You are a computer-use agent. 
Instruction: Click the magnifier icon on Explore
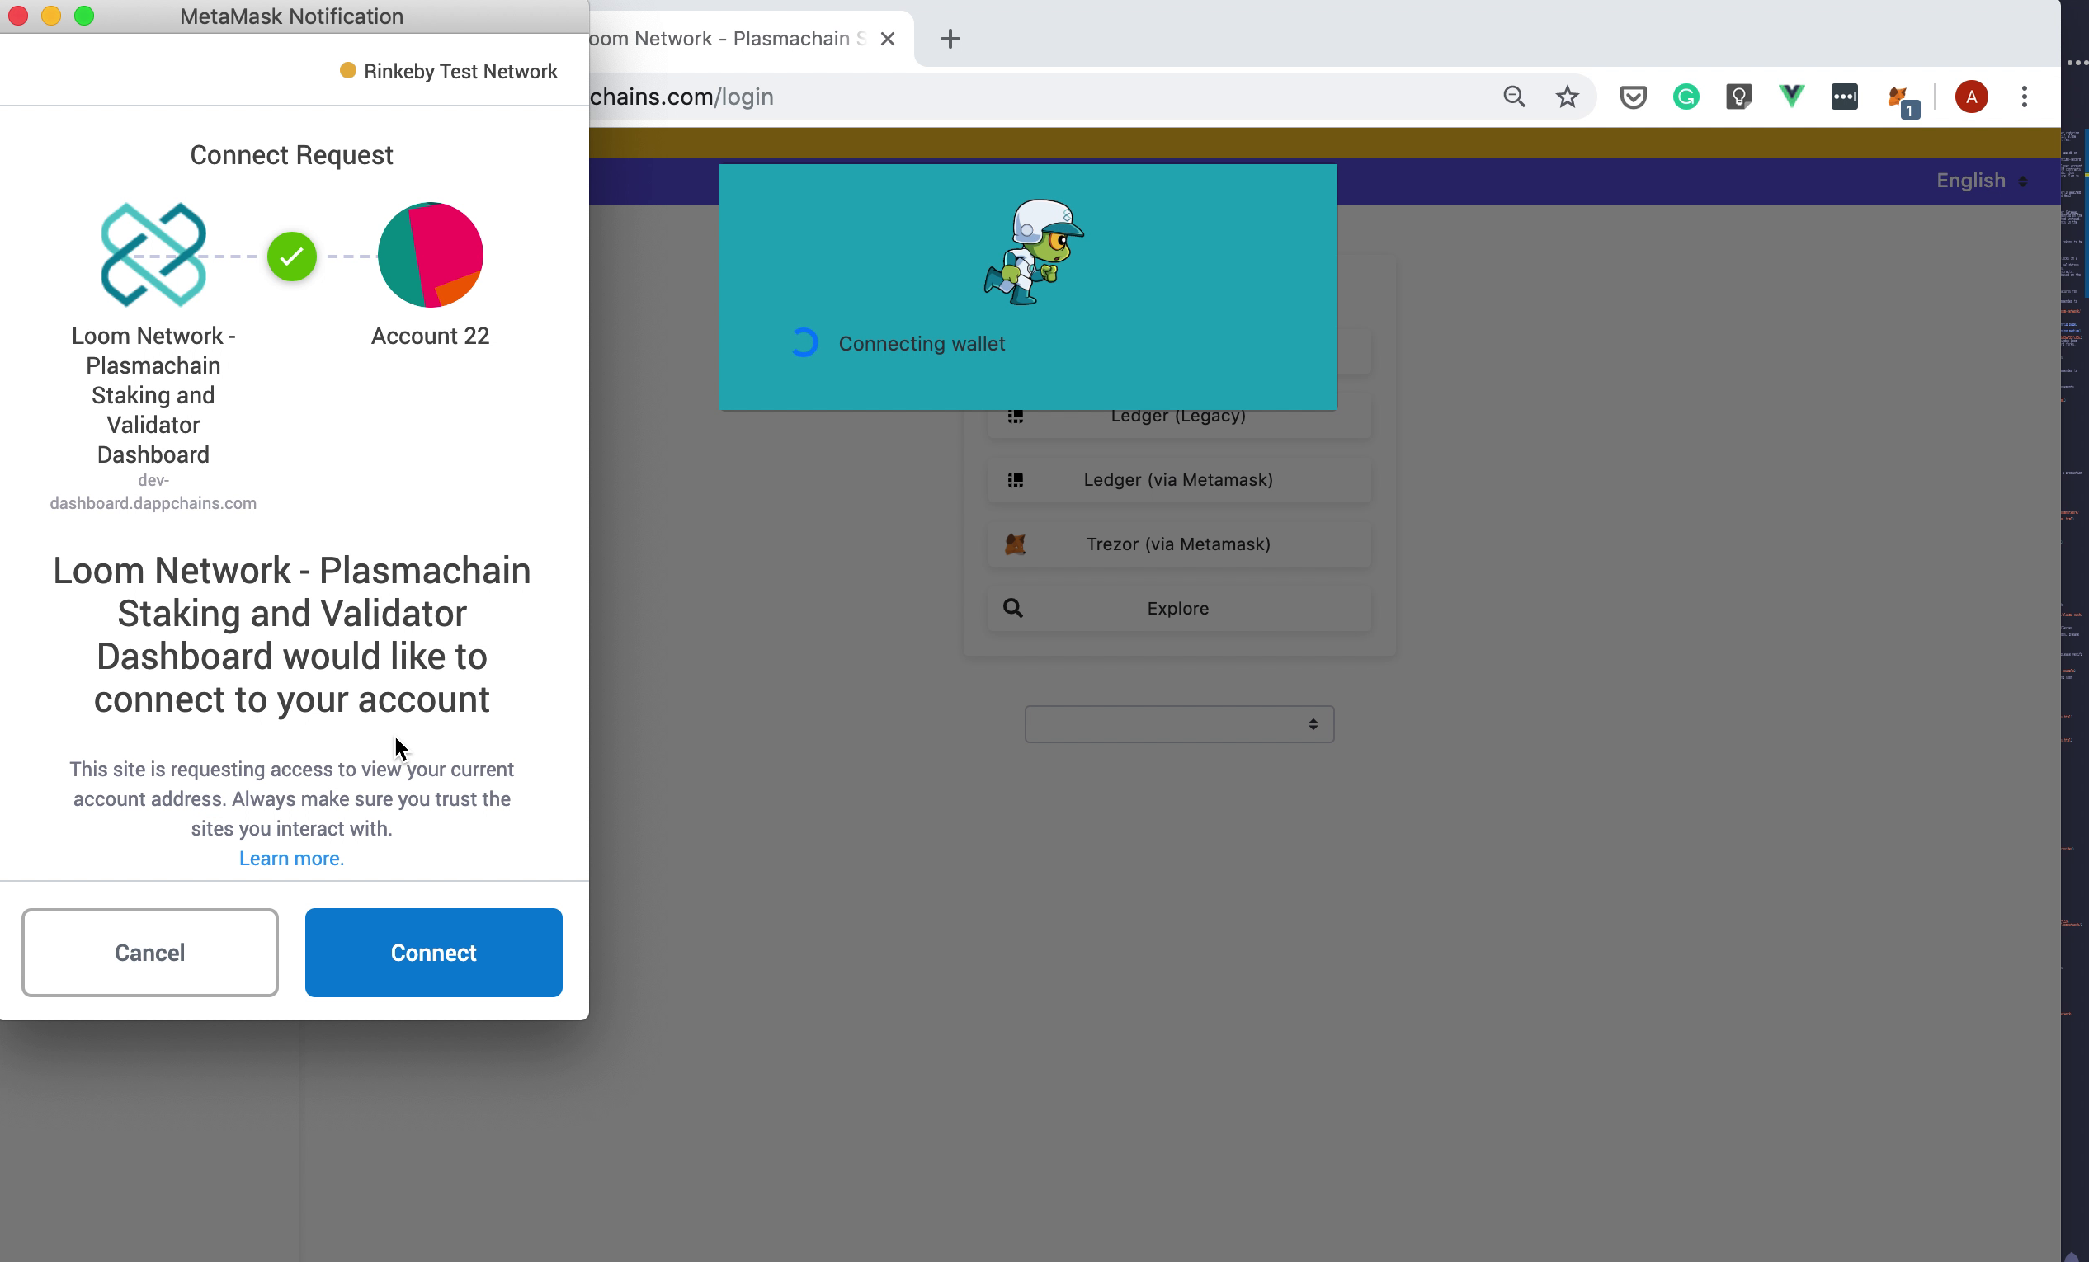coord(1013,608)
